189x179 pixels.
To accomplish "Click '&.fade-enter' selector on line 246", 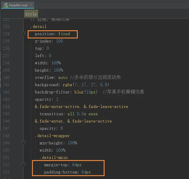I will (x=49, y=121).
